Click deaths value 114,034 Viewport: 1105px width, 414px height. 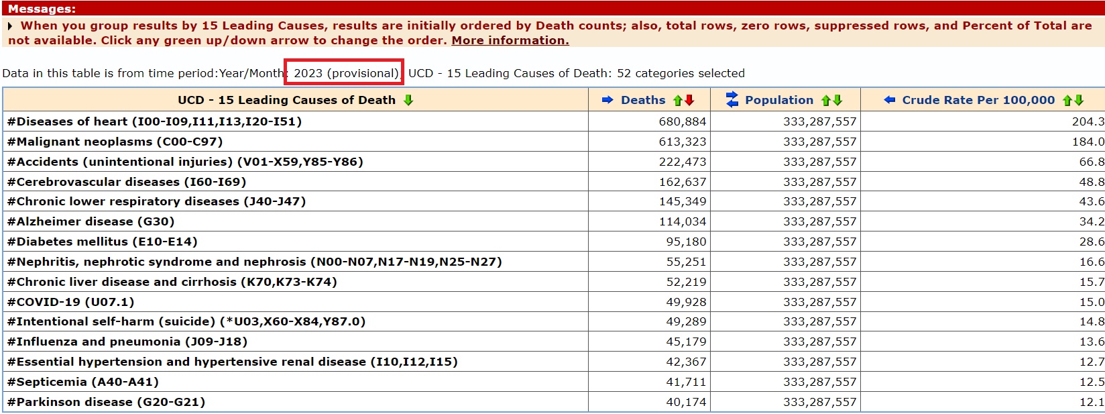(x=683, y=221)
